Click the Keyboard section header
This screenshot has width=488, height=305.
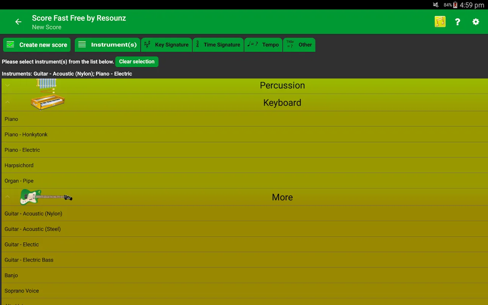pos(244,103)
